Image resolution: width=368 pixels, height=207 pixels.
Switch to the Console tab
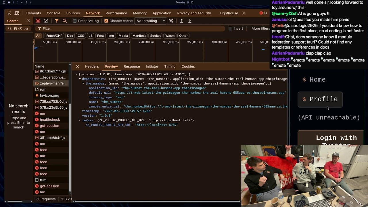click(x=53, y=13)
